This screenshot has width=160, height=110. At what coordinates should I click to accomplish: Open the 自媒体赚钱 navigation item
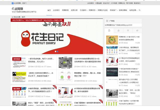[x=123, y=10]
